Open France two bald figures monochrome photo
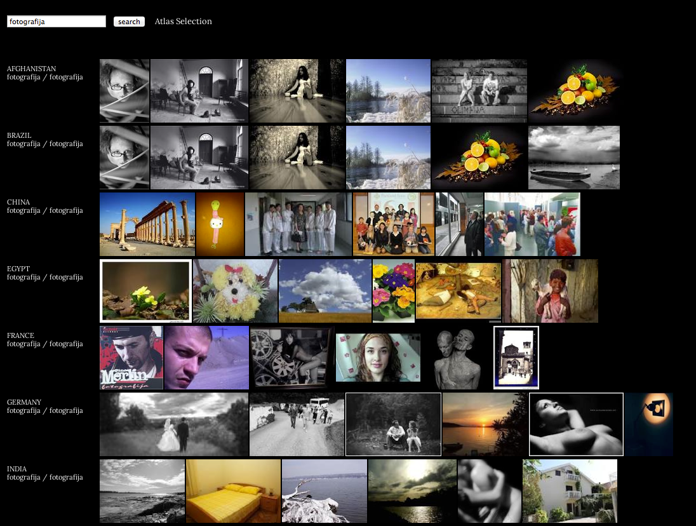This screenshot has height=526, width=696. coord(457,358)
